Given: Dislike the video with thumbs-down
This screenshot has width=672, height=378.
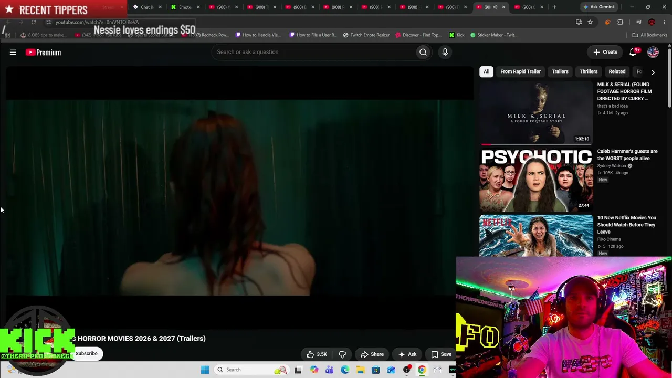Looking at the screenshot, I should pyautogui.click(x=342, y=354).
